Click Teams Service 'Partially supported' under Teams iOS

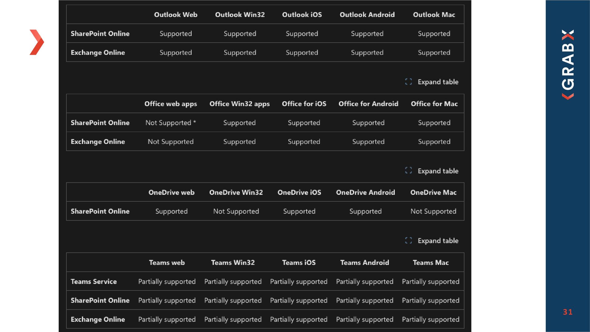click(299, 282)
